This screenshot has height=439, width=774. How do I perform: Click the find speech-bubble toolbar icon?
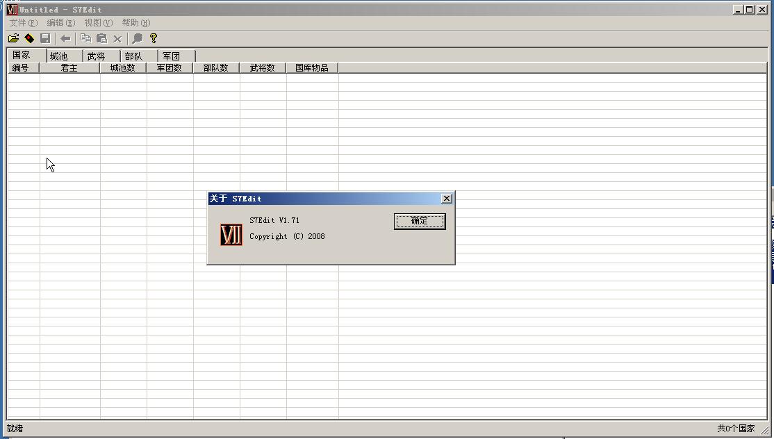[x=138, y=38]
